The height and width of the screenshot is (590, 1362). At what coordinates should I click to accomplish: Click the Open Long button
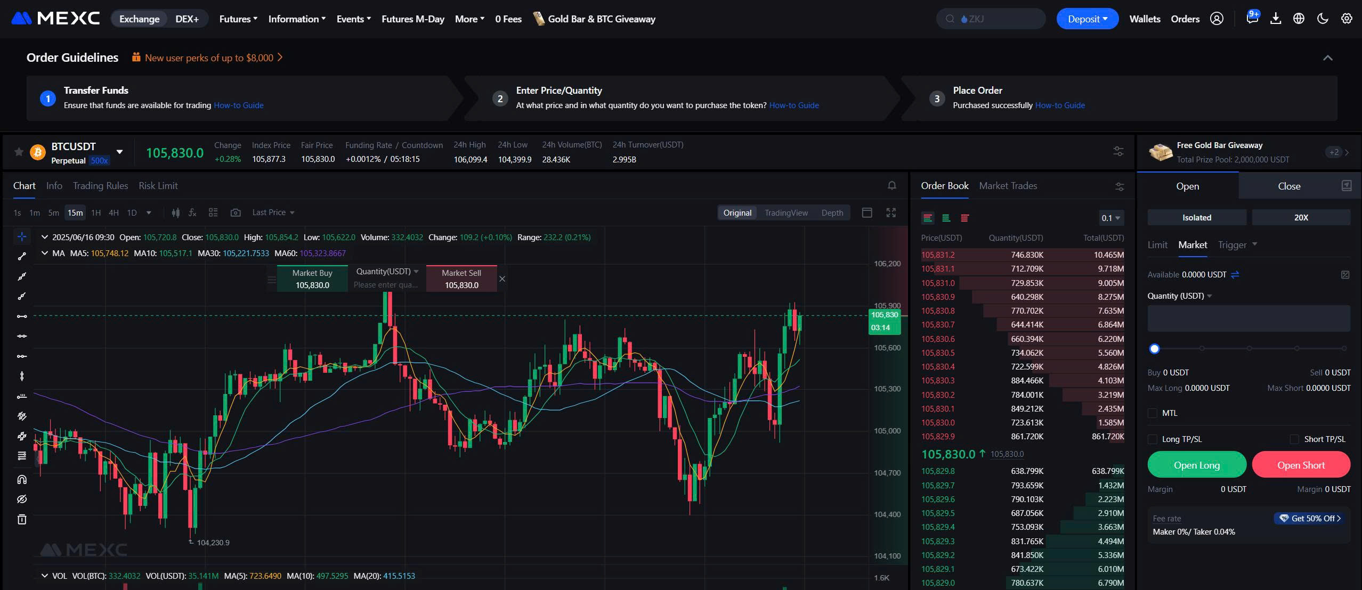tap(1197, 465)
